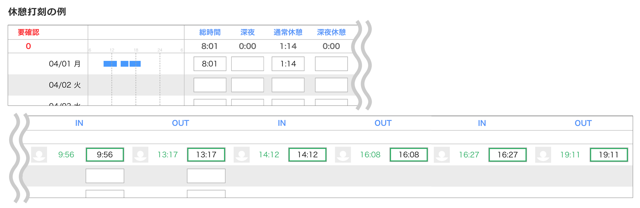
Task: Select the 14:12 IN time field
Action: coord(307,155)
